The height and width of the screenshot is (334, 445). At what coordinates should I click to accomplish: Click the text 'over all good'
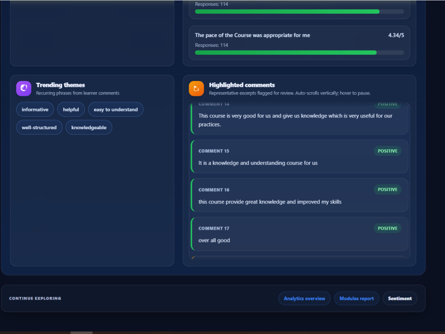point(214,240)
